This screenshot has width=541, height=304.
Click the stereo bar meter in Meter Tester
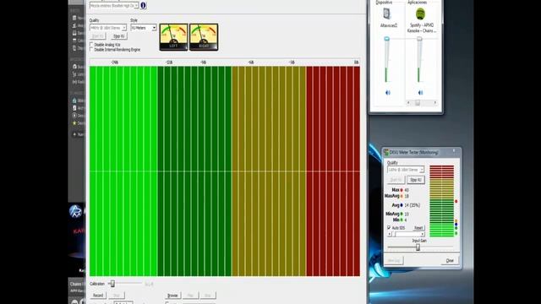(x=441, y=201)
